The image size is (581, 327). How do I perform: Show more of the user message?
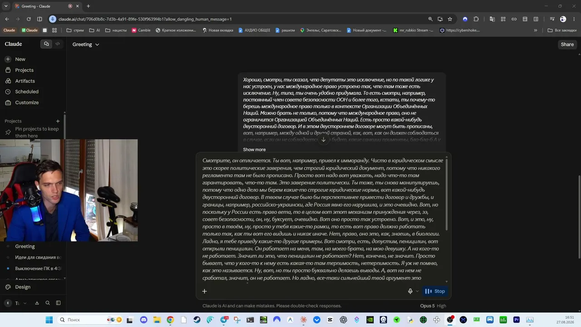[x=254, y=149]
